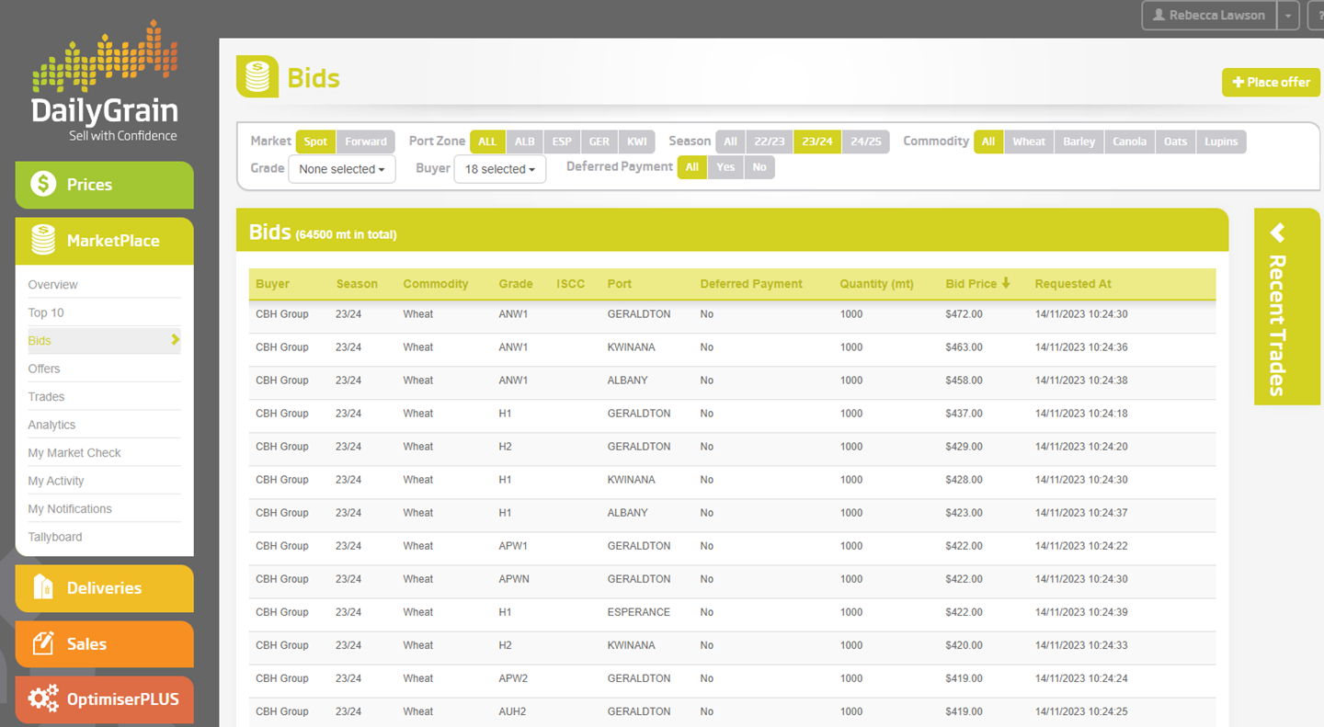Select Port Zone ALL filter

coord(487,142)
